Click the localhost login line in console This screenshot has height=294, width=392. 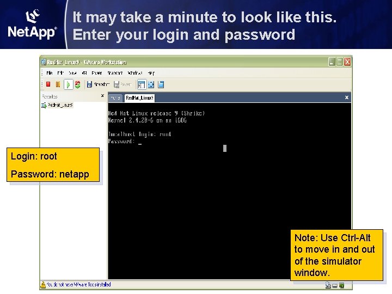pos(140,134)
